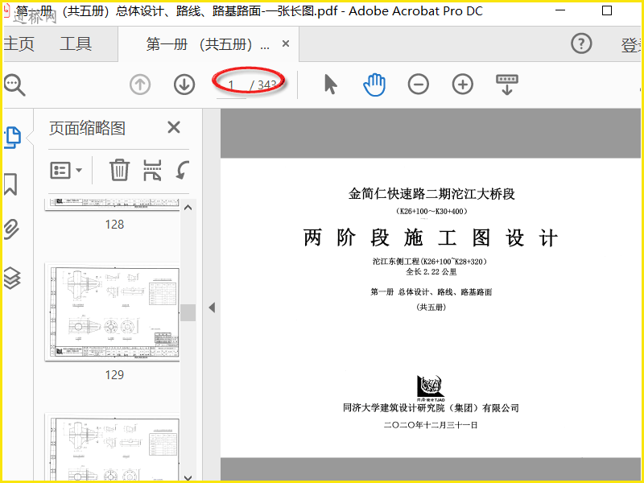Click the 沱江东侧工程(K26+100~K28+320) line
Viewport: 644px width, 483px height.
(430, 261)
